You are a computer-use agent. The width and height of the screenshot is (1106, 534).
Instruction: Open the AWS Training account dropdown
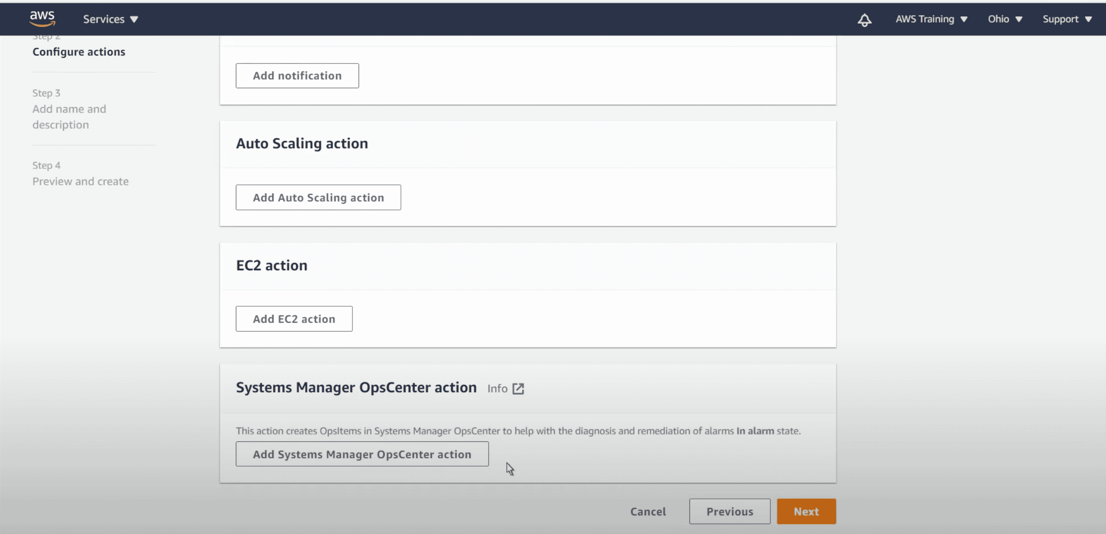931,19
